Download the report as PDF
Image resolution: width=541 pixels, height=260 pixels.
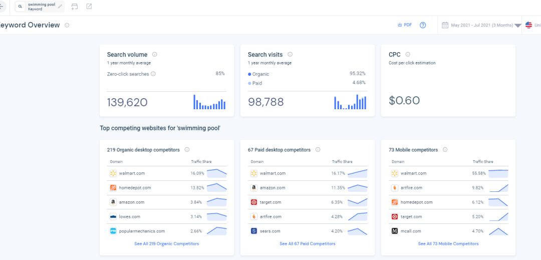[404, 25]
